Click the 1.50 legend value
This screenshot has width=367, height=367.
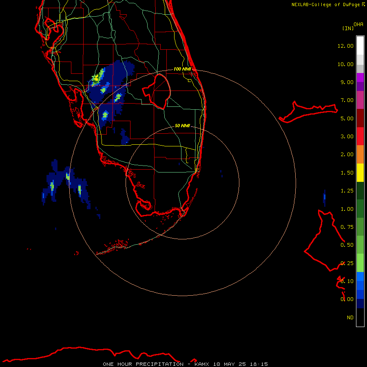pyautogui.click(x=347, y=173)
